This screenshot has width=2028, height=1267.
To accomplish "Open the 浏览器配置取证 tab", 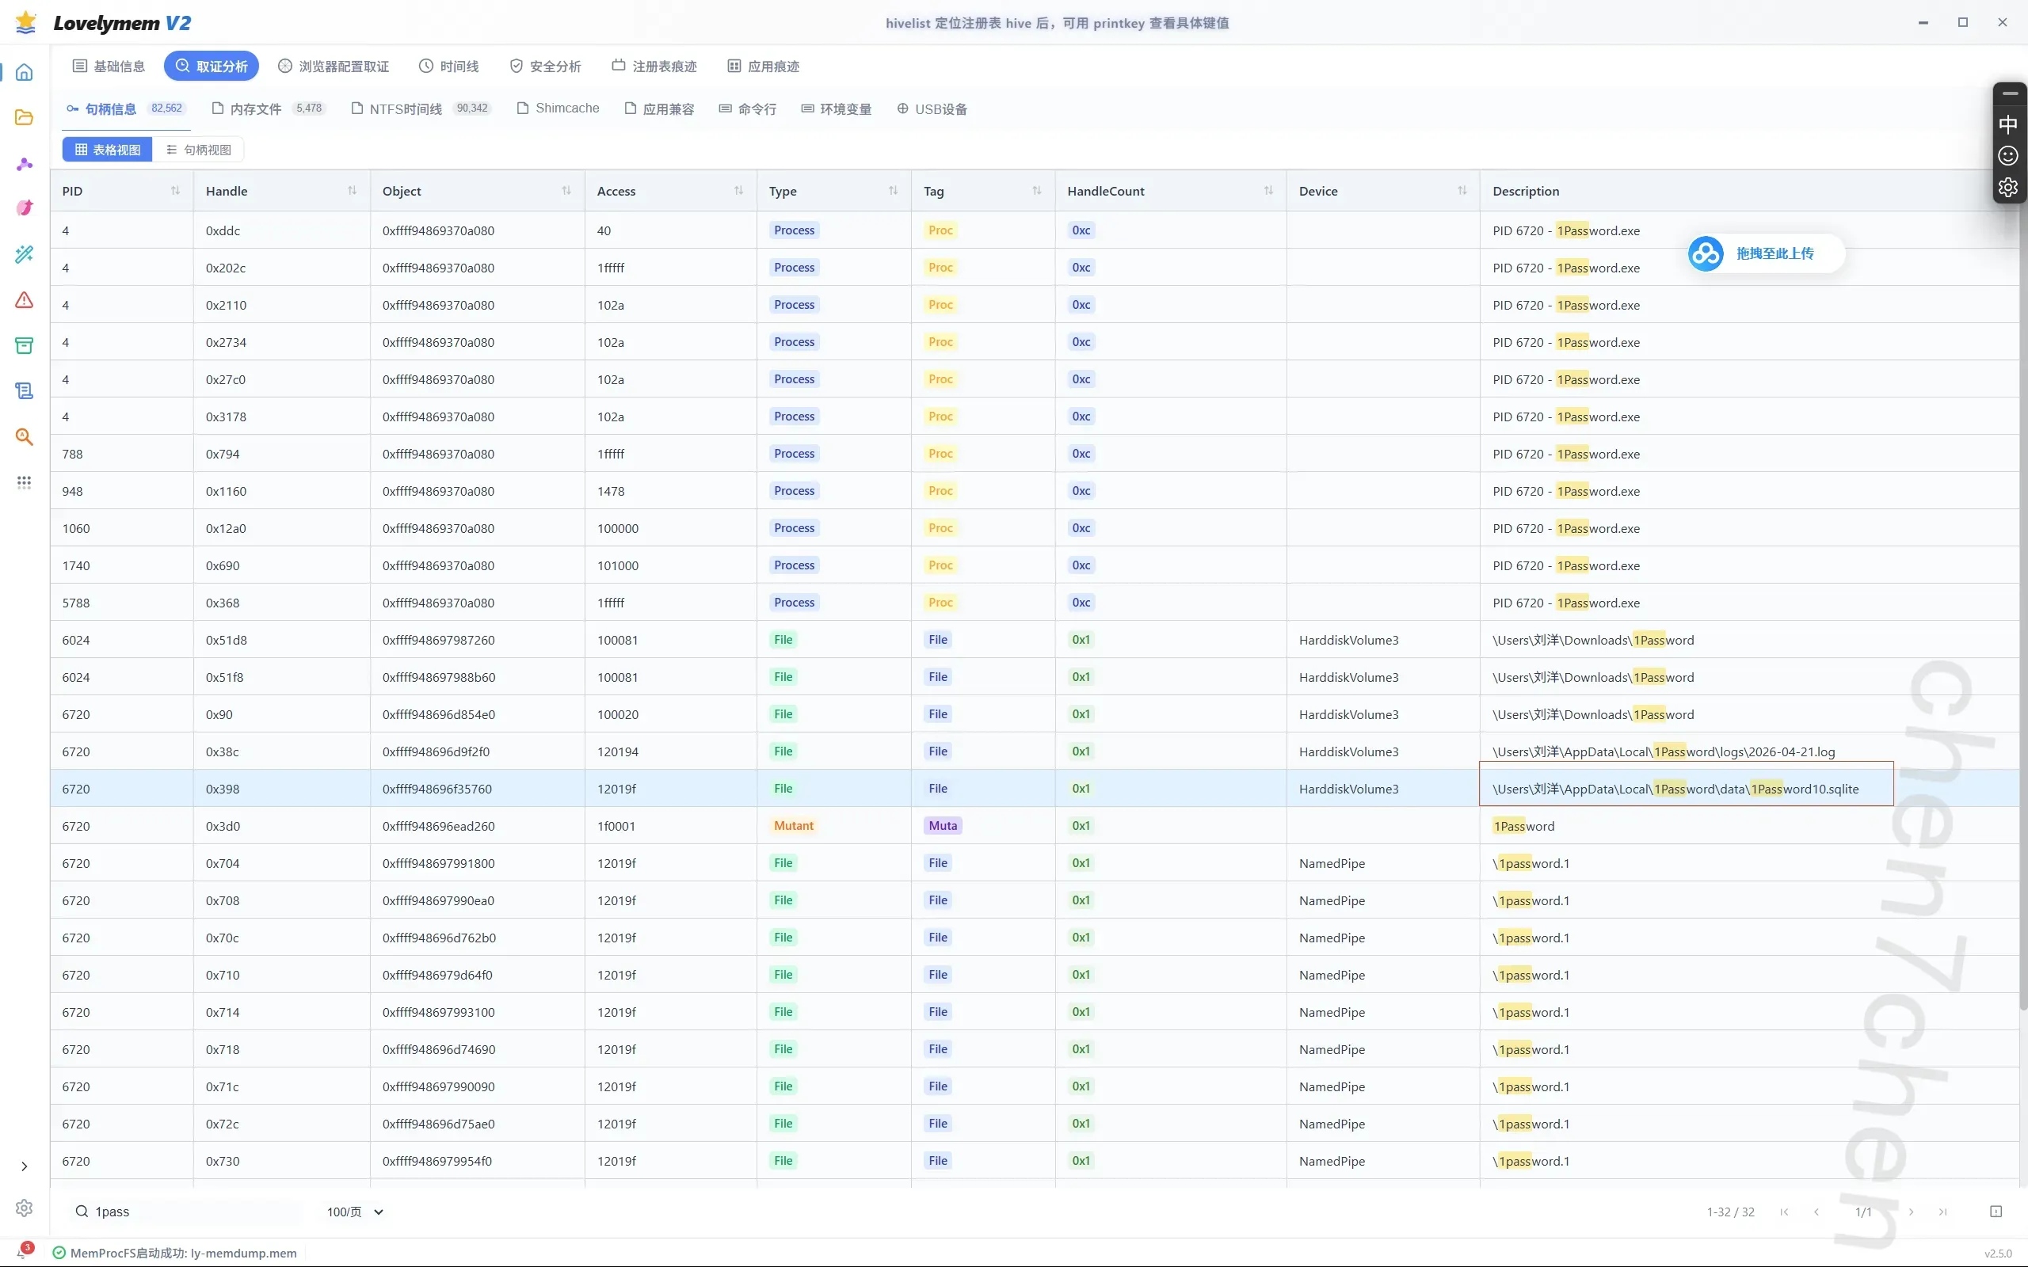I will point(334,67).
